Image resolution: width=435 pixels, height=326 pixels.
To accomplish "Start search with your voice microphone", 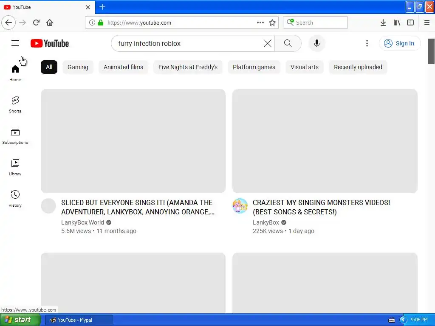I will [x=317, y=43].
